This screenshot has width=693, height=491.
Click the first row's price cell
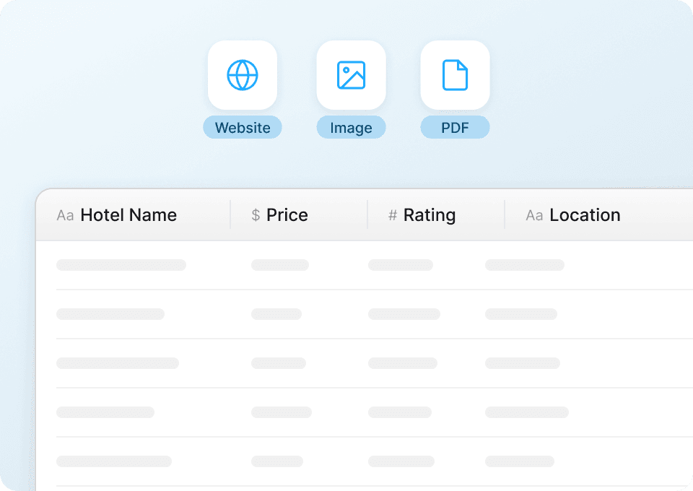click(280, 265)
